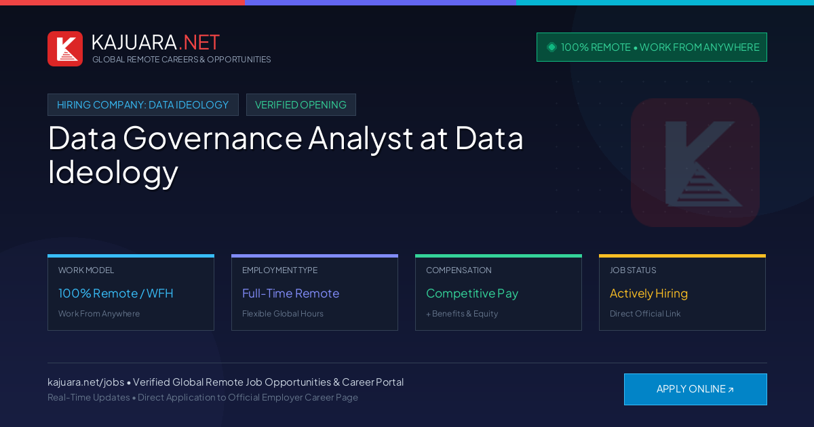This screenshot has height=427, width=814.
Task: Click the red Kajuara K logo icon
Action: click(65, 49)
